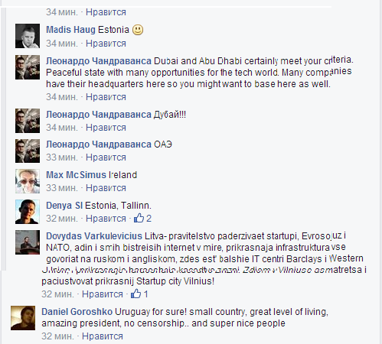The height and width of the screenshot is (344, 382).
Task: Like Madis Haug's Estonia comment via Нравится
Action: click(x=106, y=44)
